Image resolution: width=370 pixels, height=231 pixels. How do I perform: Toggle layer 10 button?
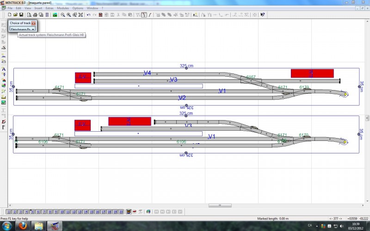coord(62,212)
